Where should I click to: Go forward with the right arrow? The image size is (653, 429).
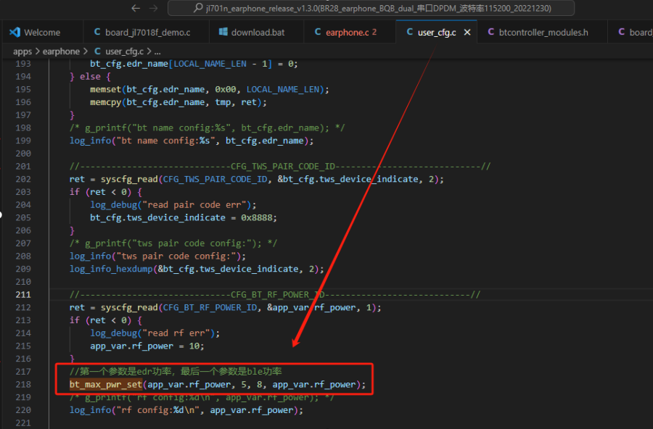(x=153, y=8)
